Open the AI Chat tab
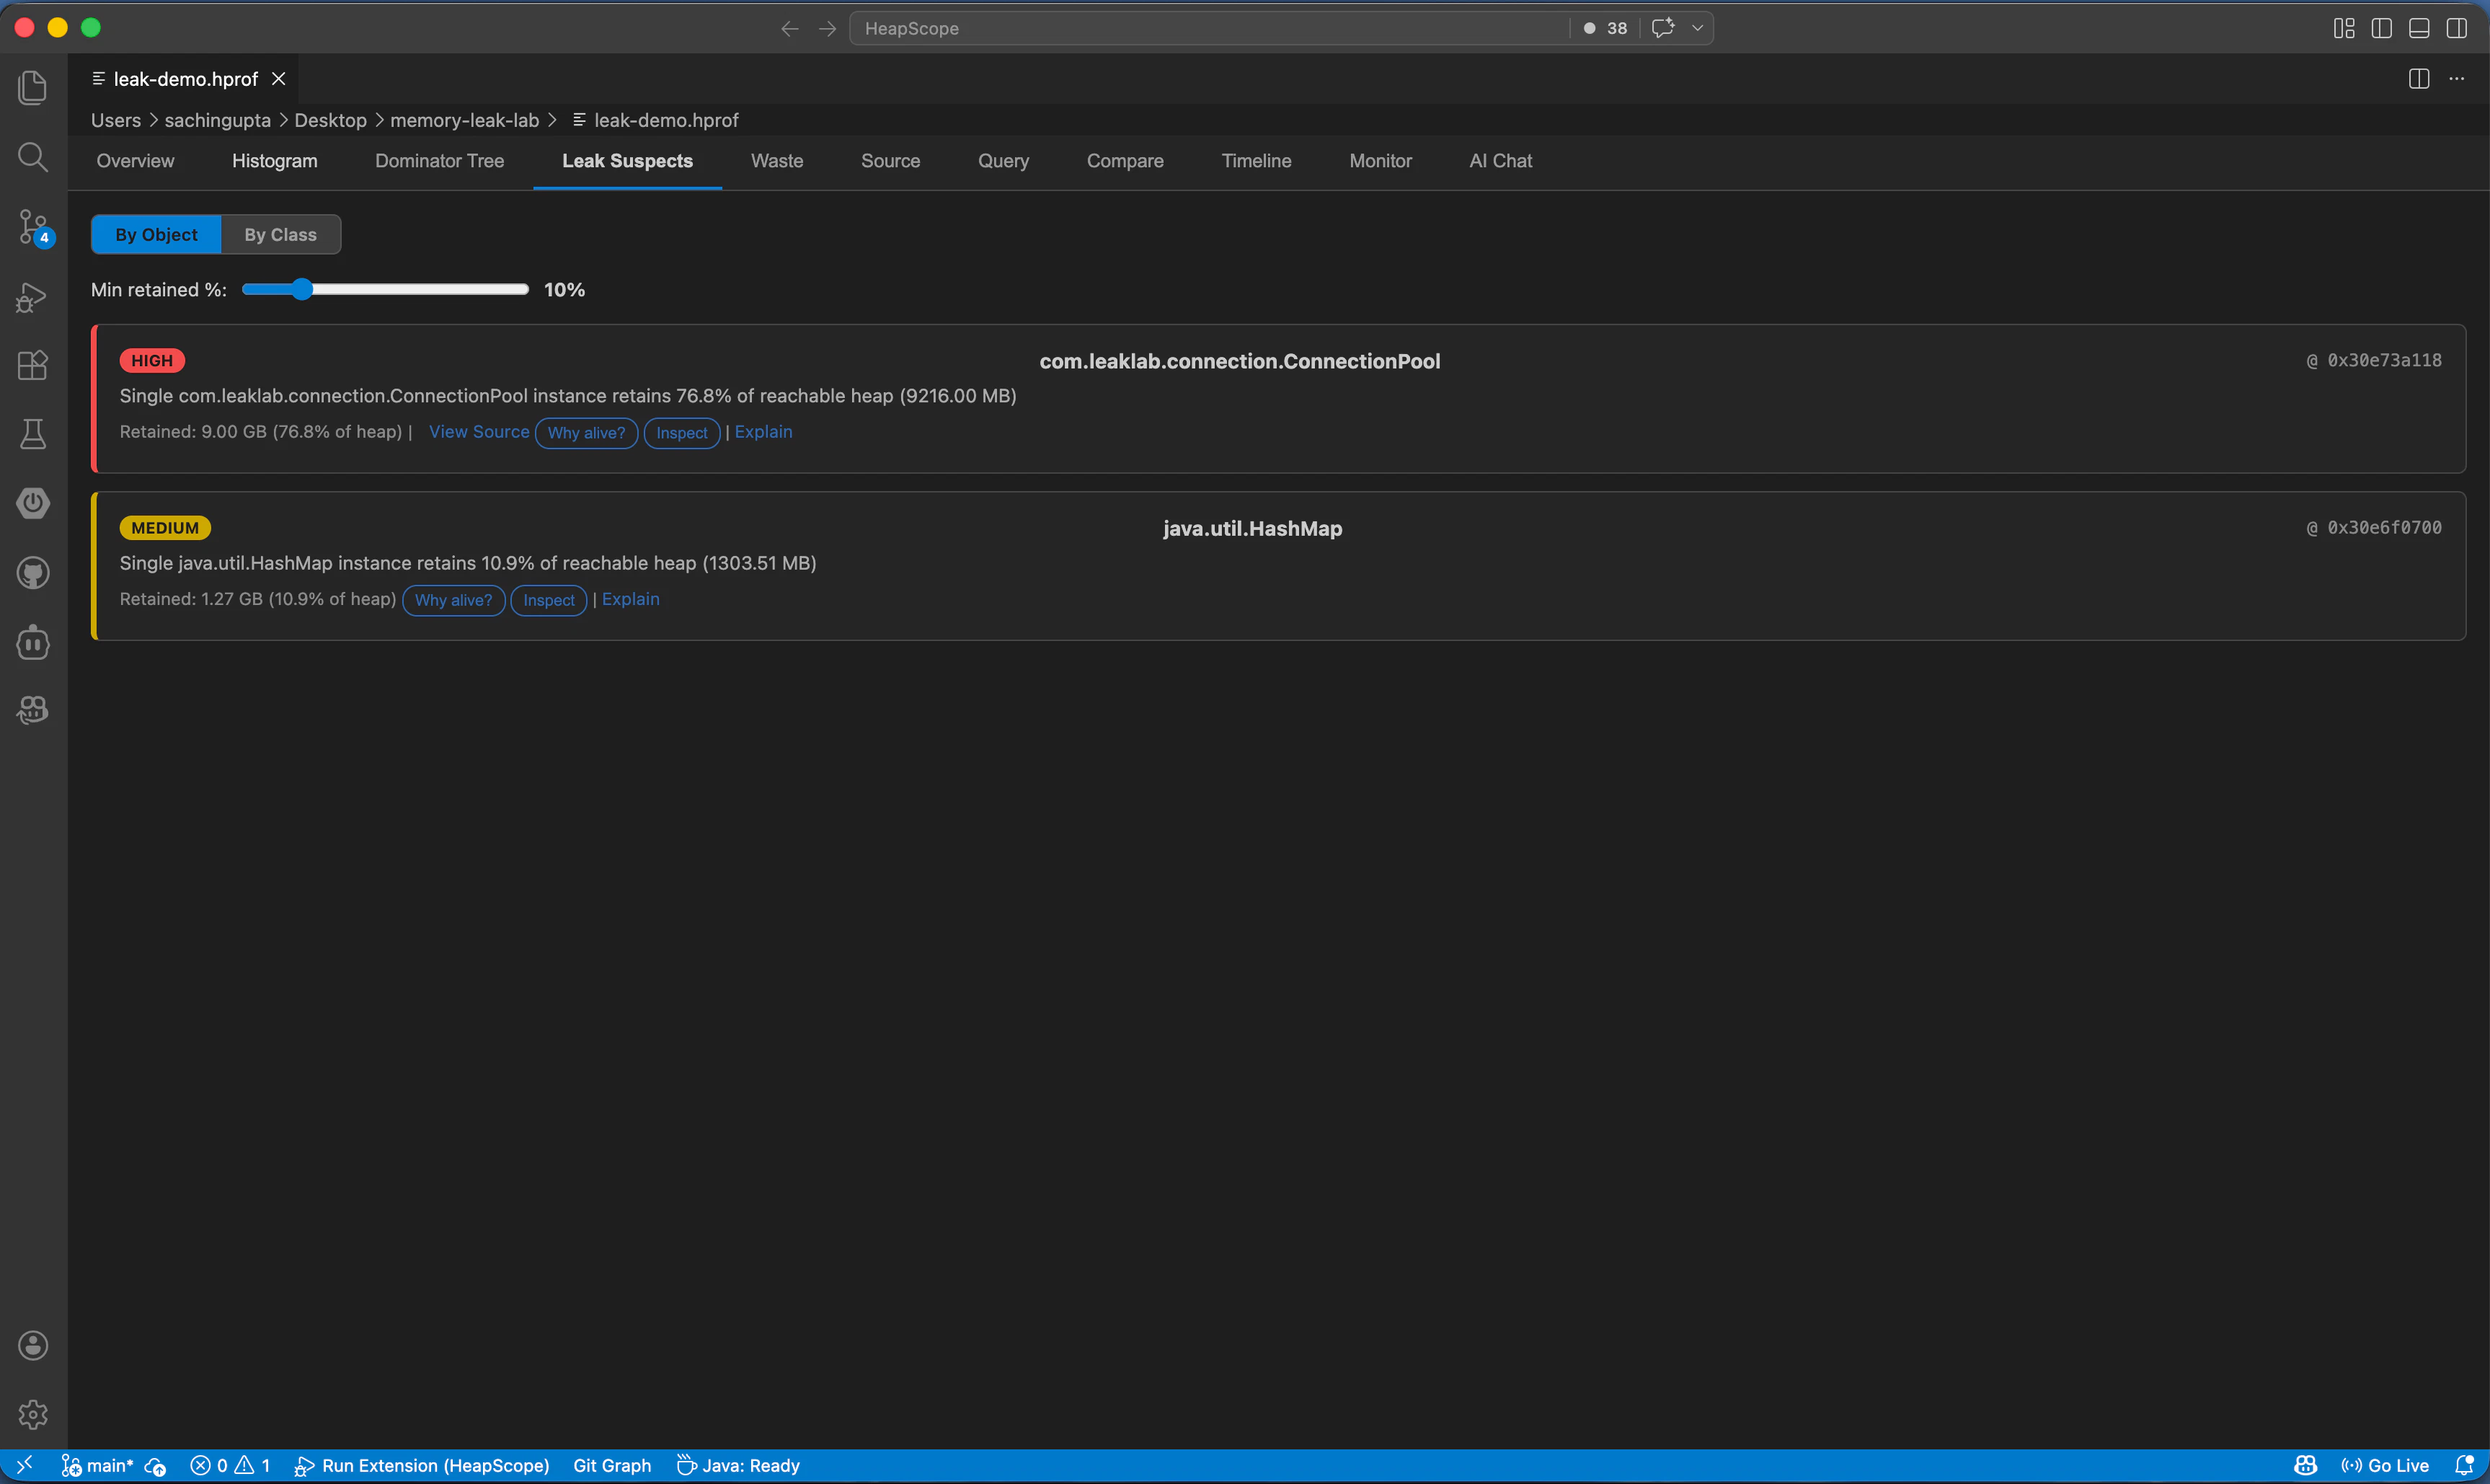Screen dimensions: 2490x1484 point(1499,160)
